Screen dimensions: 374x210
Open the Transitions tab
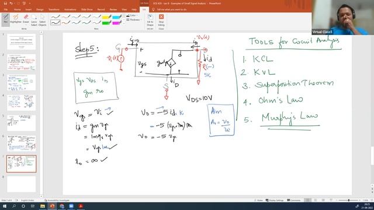click(x=54, y=9)
